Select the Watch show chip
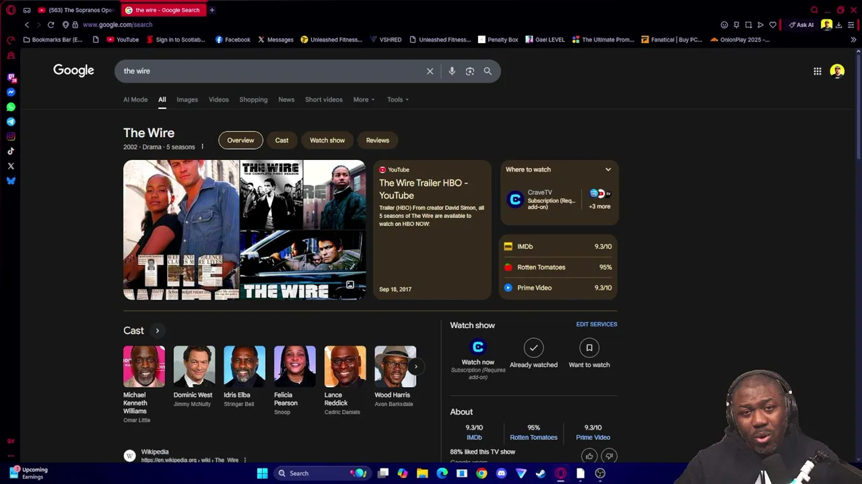This screenshot has width=862, height=484. pyautogui.click(x=327, y=140)
